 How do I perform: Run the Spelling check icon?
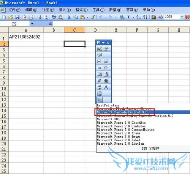54,17
